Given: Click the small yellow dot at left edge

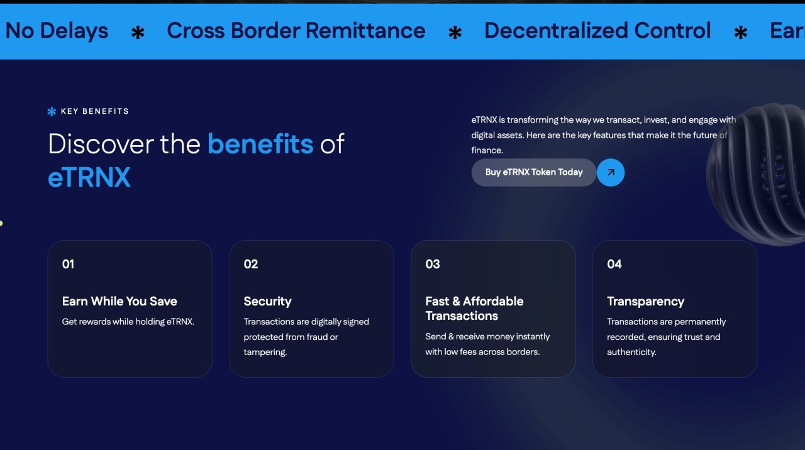Looking at the screenshot, I should [1, 223].
